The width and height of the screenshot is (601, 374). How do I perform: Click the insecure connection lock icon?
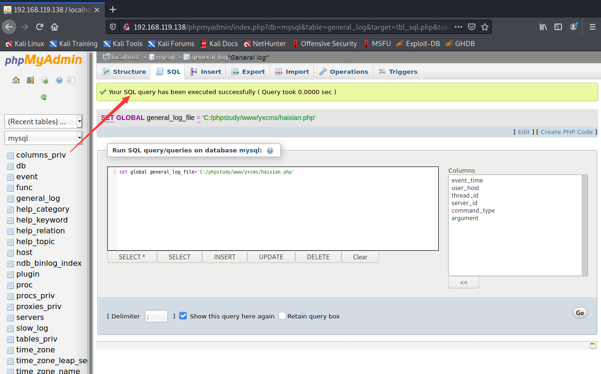tap(126, 27)
